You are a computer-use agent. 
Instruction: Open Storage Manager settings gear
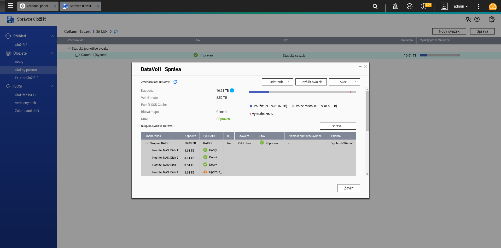click(x=492, y=19)
